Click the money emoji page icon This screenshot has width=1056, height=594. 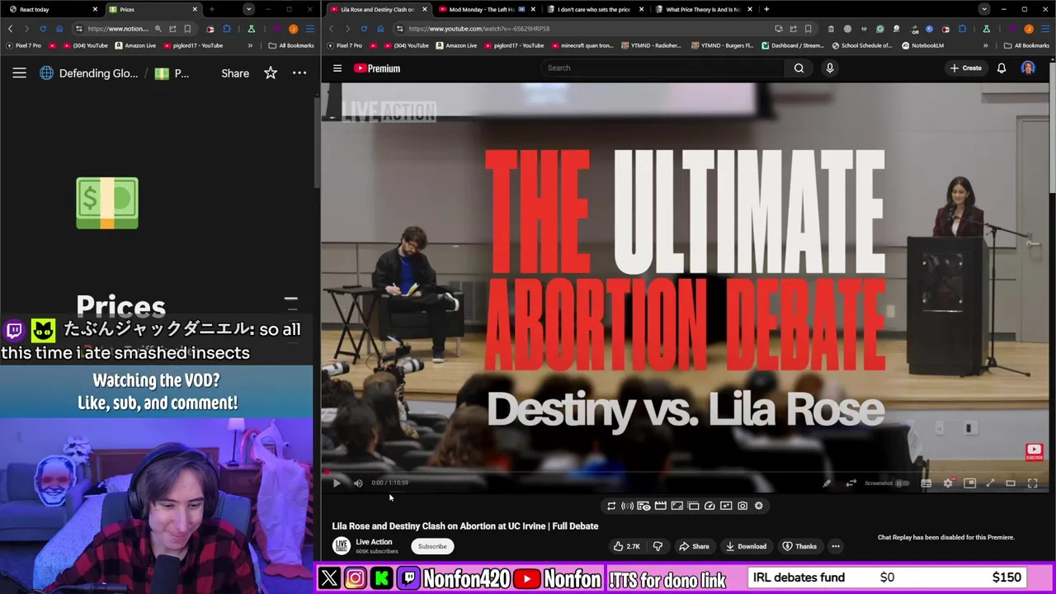point(107,203)
